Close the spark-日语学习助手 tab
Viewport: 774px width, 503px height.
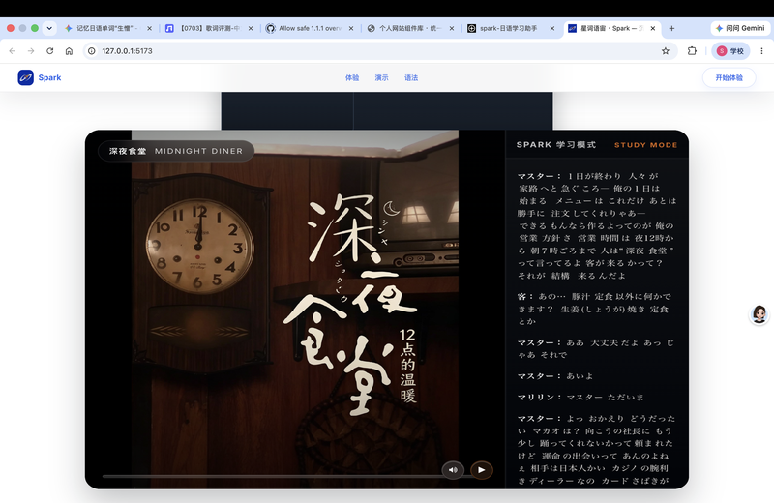tap(551, 29)
